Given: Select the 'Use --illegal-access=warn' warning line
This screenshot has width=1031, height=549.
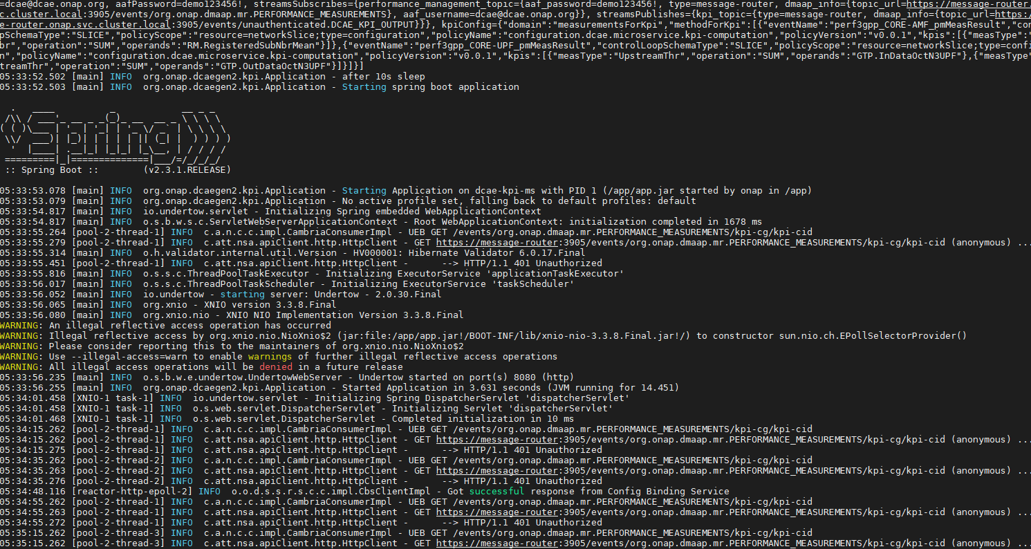Looking at the screenshot, I should (279, 357).
